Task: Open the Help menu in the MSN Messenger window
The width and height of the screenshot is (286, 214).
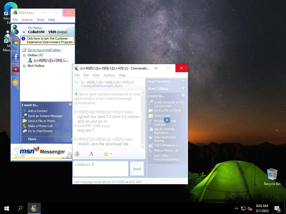Action: pos(51,20)
